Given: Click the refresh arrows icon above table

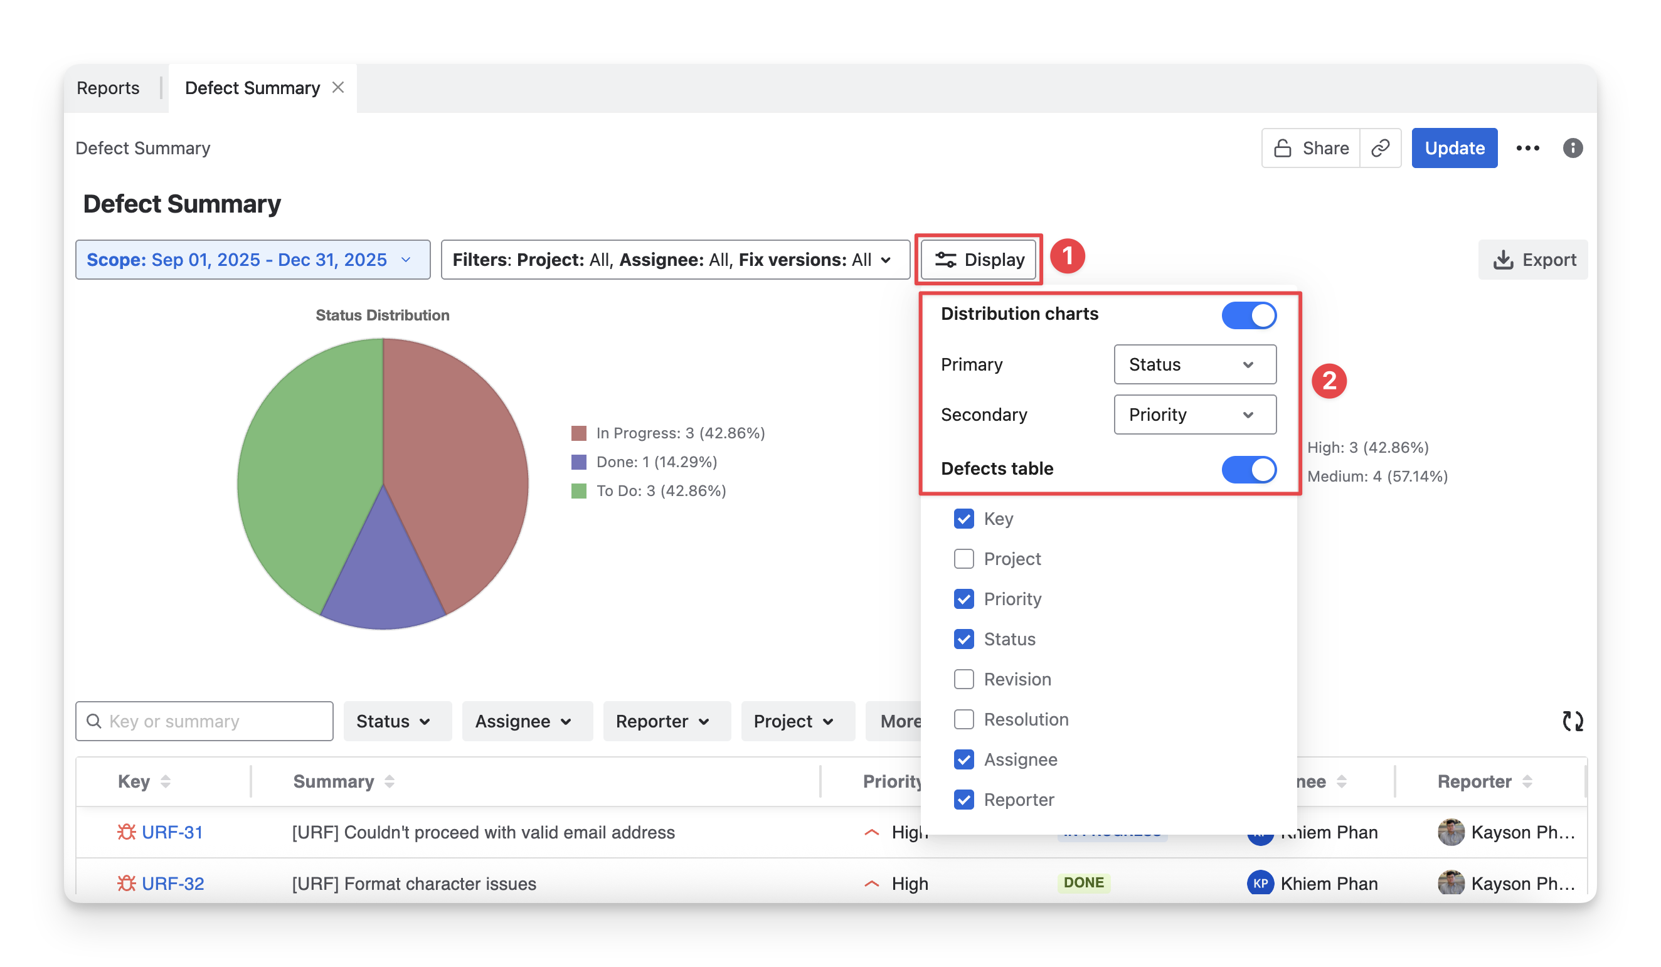Looking at the screenshot, I should pos(1572,721).
